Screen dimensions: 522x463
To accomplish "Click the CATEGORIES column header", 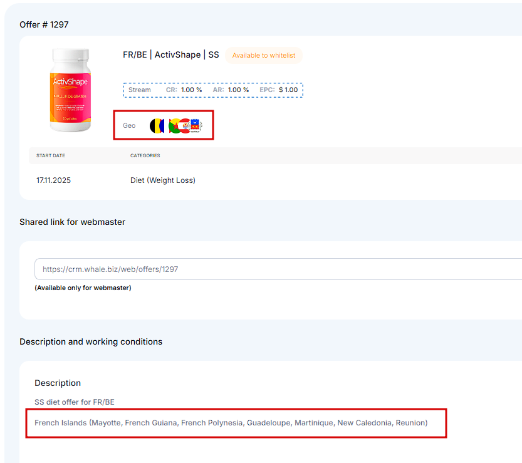I will 145,155.
